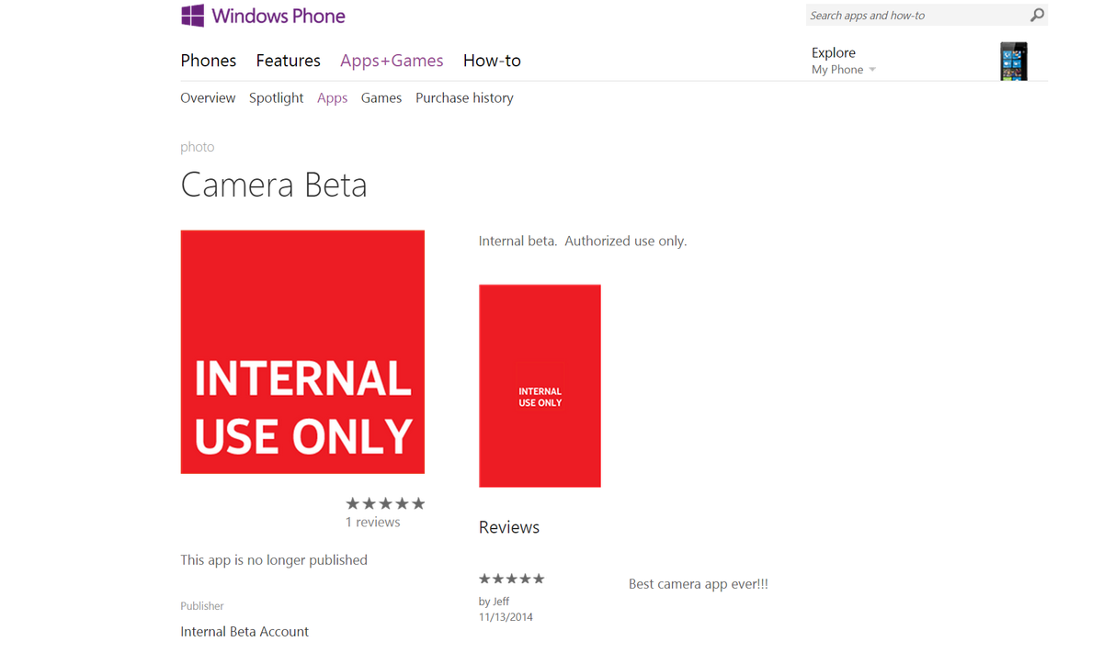Click the search magnifying glass icon
Image resolution: width=1103 pixels, height=653 pixels.
(1037, 15)
